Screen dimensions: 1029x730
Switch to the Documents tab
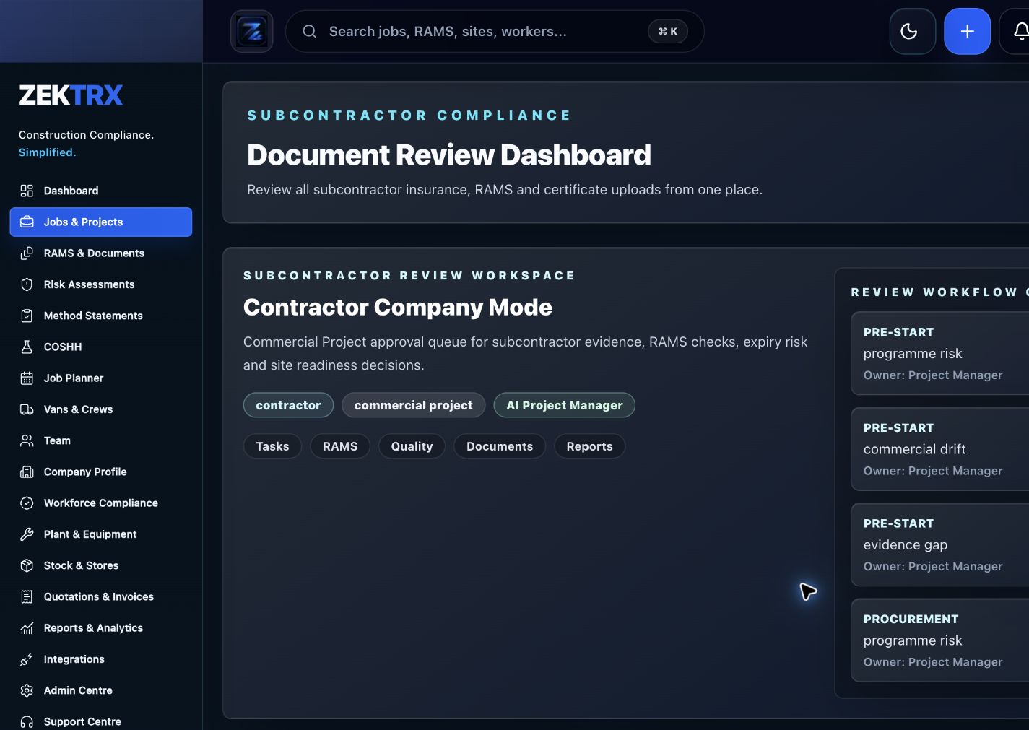coord(500,446)
